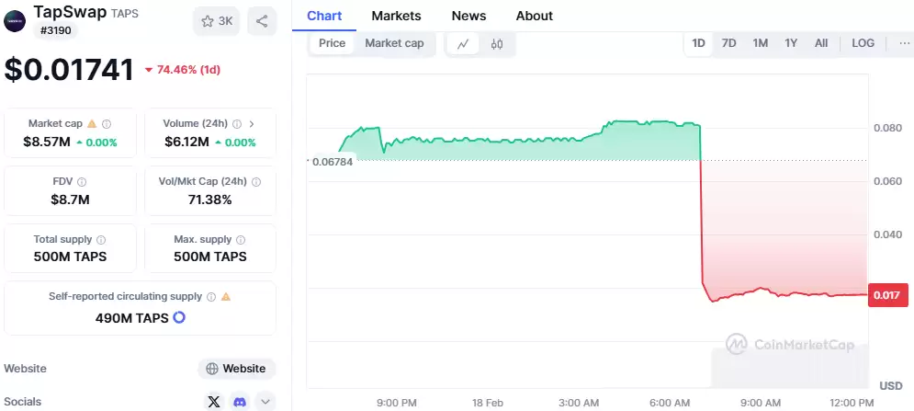Click the Website link button
The image size is (914, 411).
(236, 369)
